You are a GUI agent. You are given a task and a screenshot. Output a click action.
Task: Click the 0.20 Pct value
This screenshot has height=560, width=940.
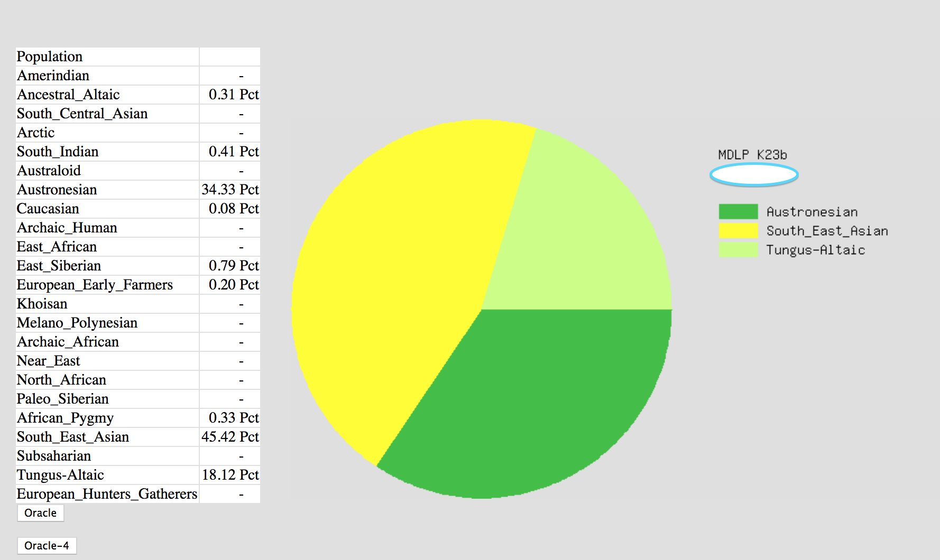(234, 285)
